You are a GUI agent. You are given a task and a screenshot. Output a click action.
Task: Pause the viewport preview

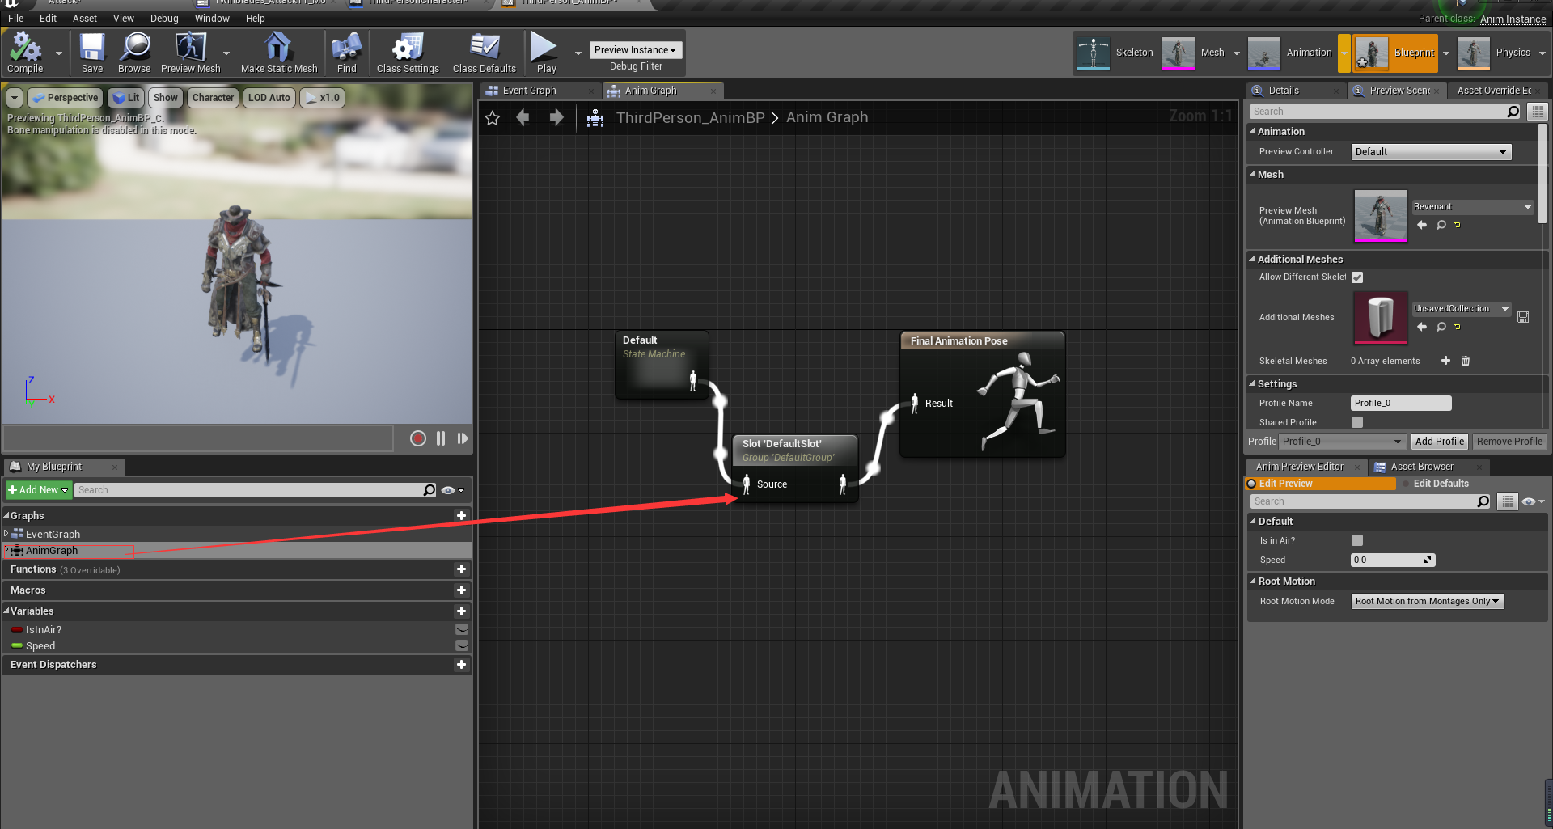click(441, 438)
